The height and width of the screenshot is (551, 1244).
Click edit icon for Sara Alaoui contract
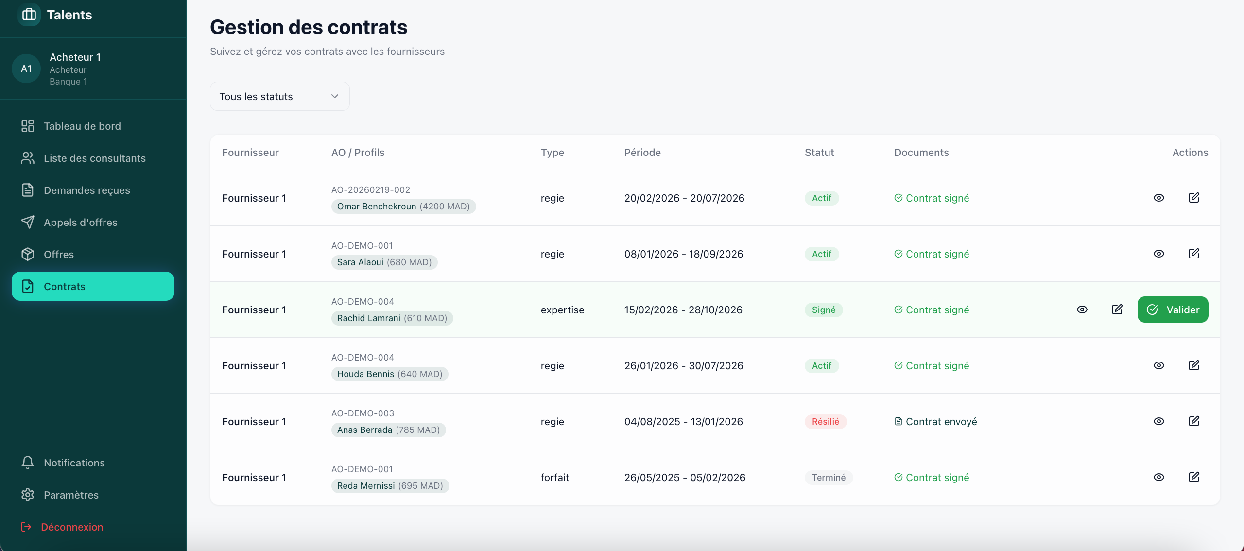click(x=1194, y=254)
